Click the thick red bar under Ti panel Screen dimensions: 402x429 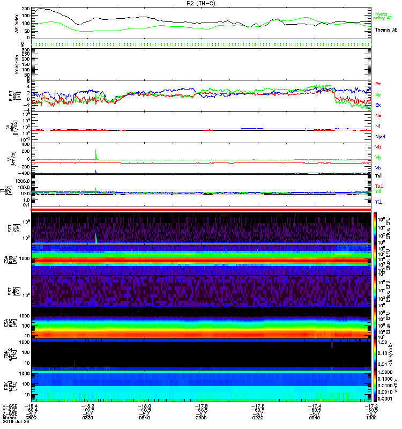click(x=201, y=210)
